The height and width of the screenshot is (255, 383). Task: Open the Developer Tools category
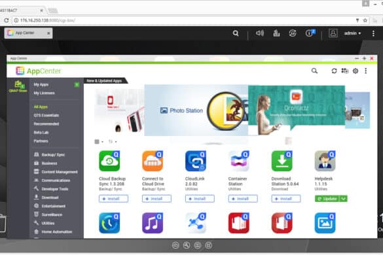click(x=51, y=189)
